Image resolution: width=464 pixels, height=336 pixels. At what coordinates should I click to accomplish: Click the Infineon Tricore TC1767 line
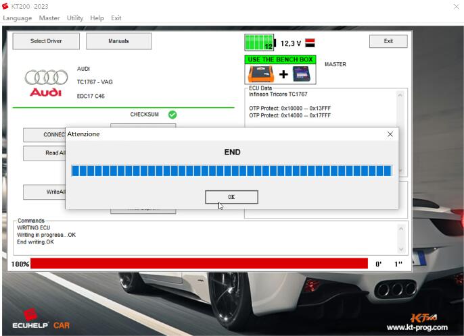(x=278, y=94)
